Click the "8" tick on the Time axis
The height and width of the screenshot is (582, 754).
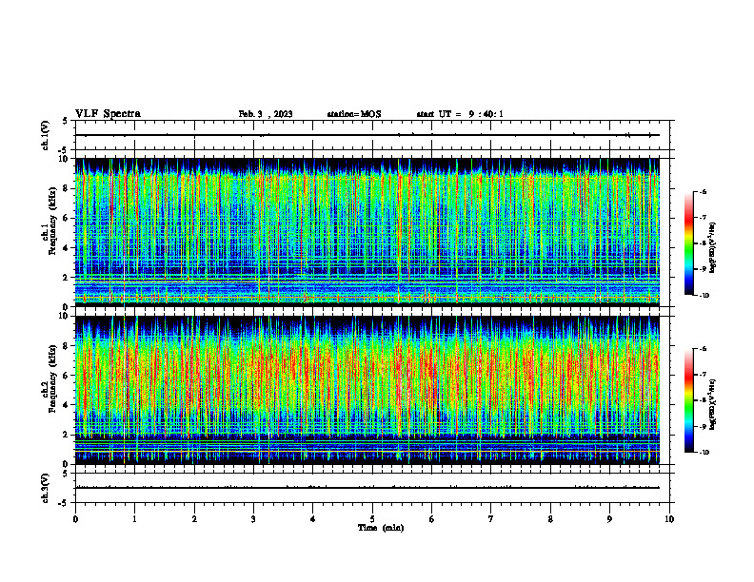click(550, 519)
